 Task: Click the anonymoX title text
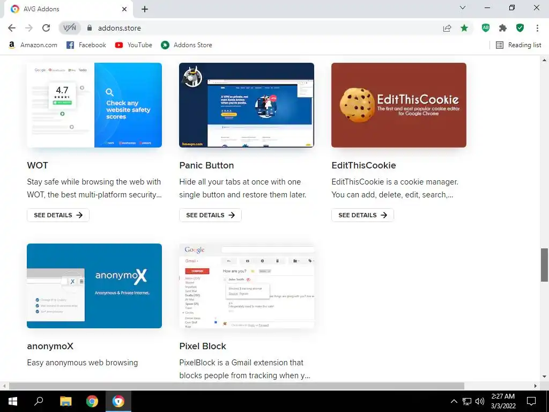(50, 346)
